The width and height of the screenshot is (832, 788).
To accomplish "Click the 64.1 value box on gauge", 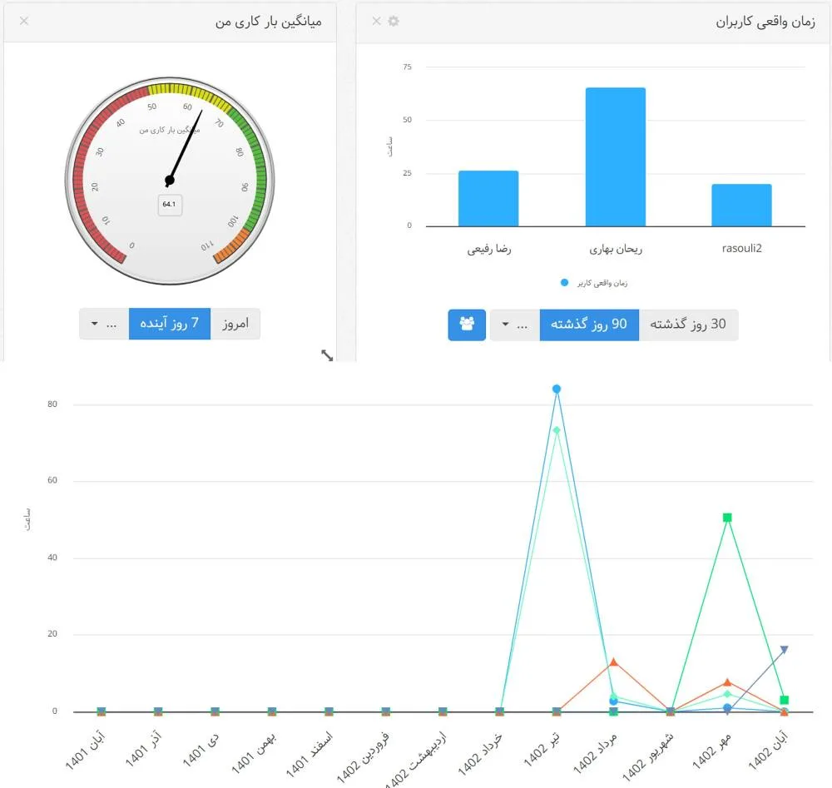I will 170,205.
